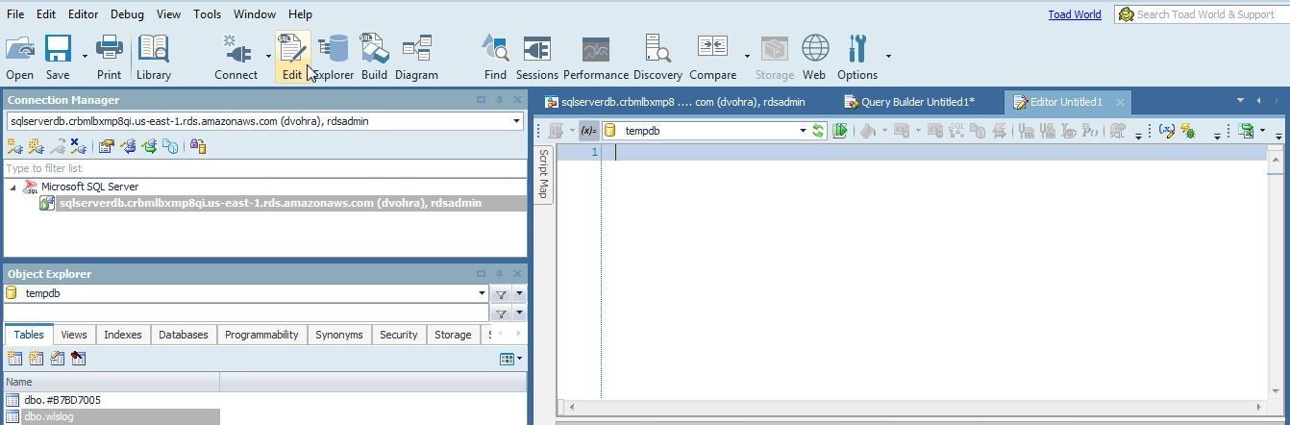Viewport: 1290px width, 425px height.
Task: Click the connection properties icon in Connection Manager
Action: pos(106,146)
